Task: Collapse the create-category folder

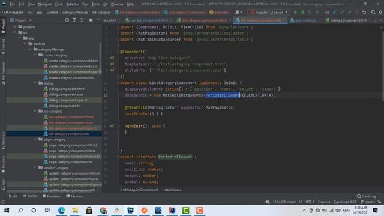Action: [x=35, y=55]
